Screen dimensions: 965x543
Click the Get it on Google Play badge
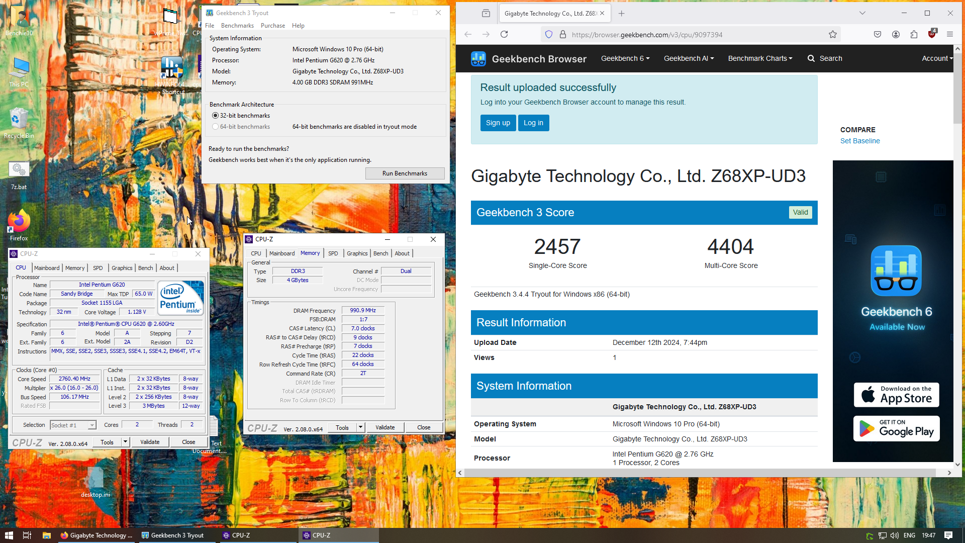896,428
